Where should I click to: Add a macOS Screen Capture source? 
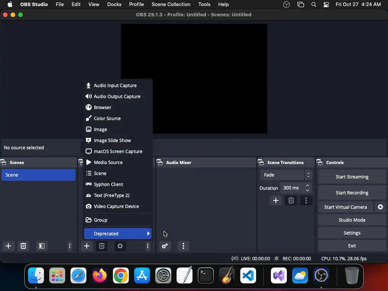pos(118,152)
